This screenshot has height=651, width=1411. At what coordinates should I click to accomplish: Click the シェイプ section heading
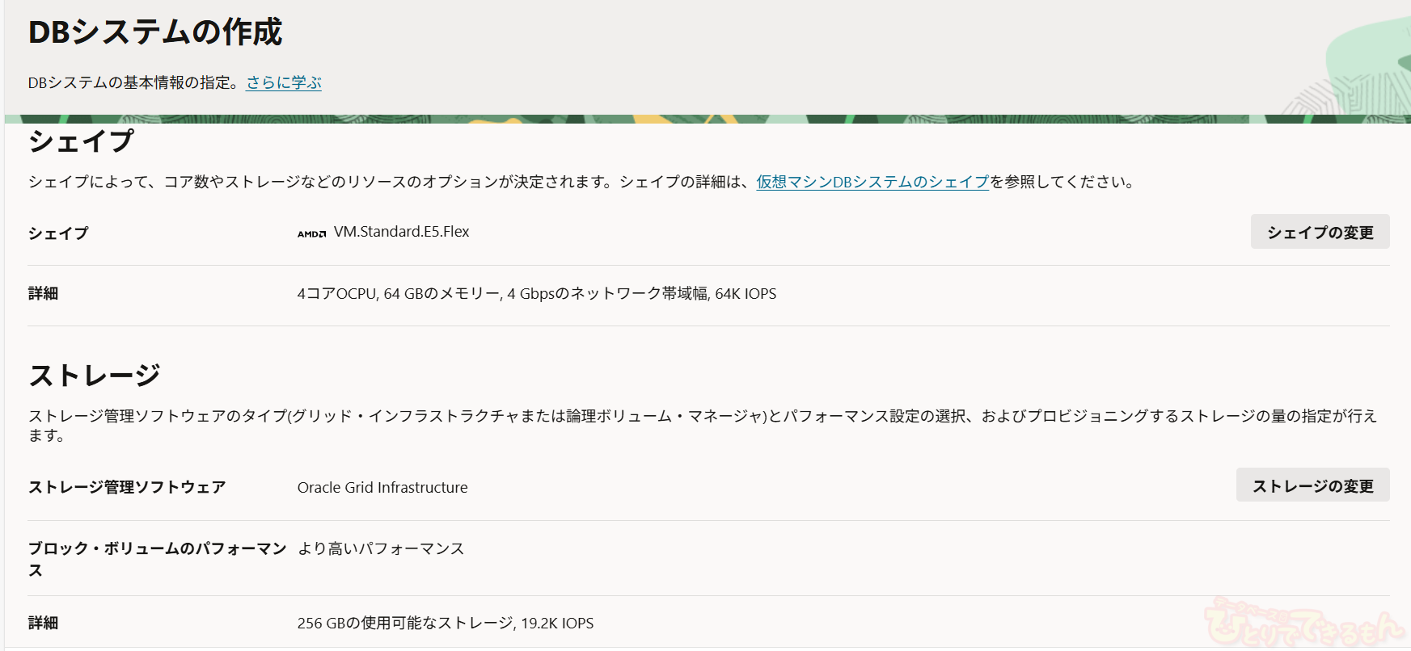(x=81, y=141)
